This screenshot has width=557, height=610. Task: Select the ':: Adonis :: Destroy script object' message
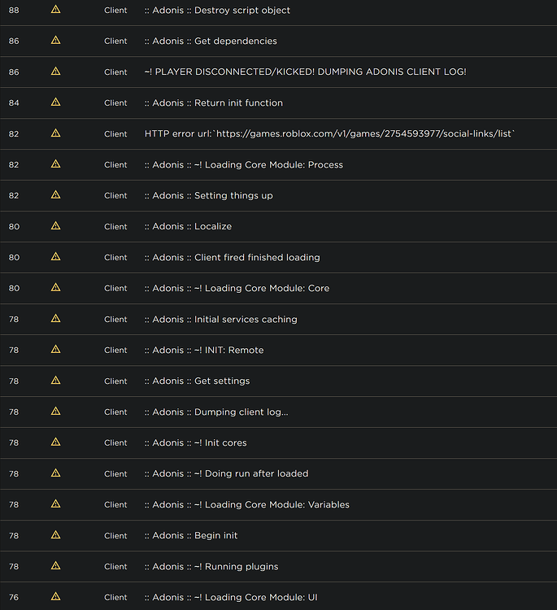[x=217, y=10]
